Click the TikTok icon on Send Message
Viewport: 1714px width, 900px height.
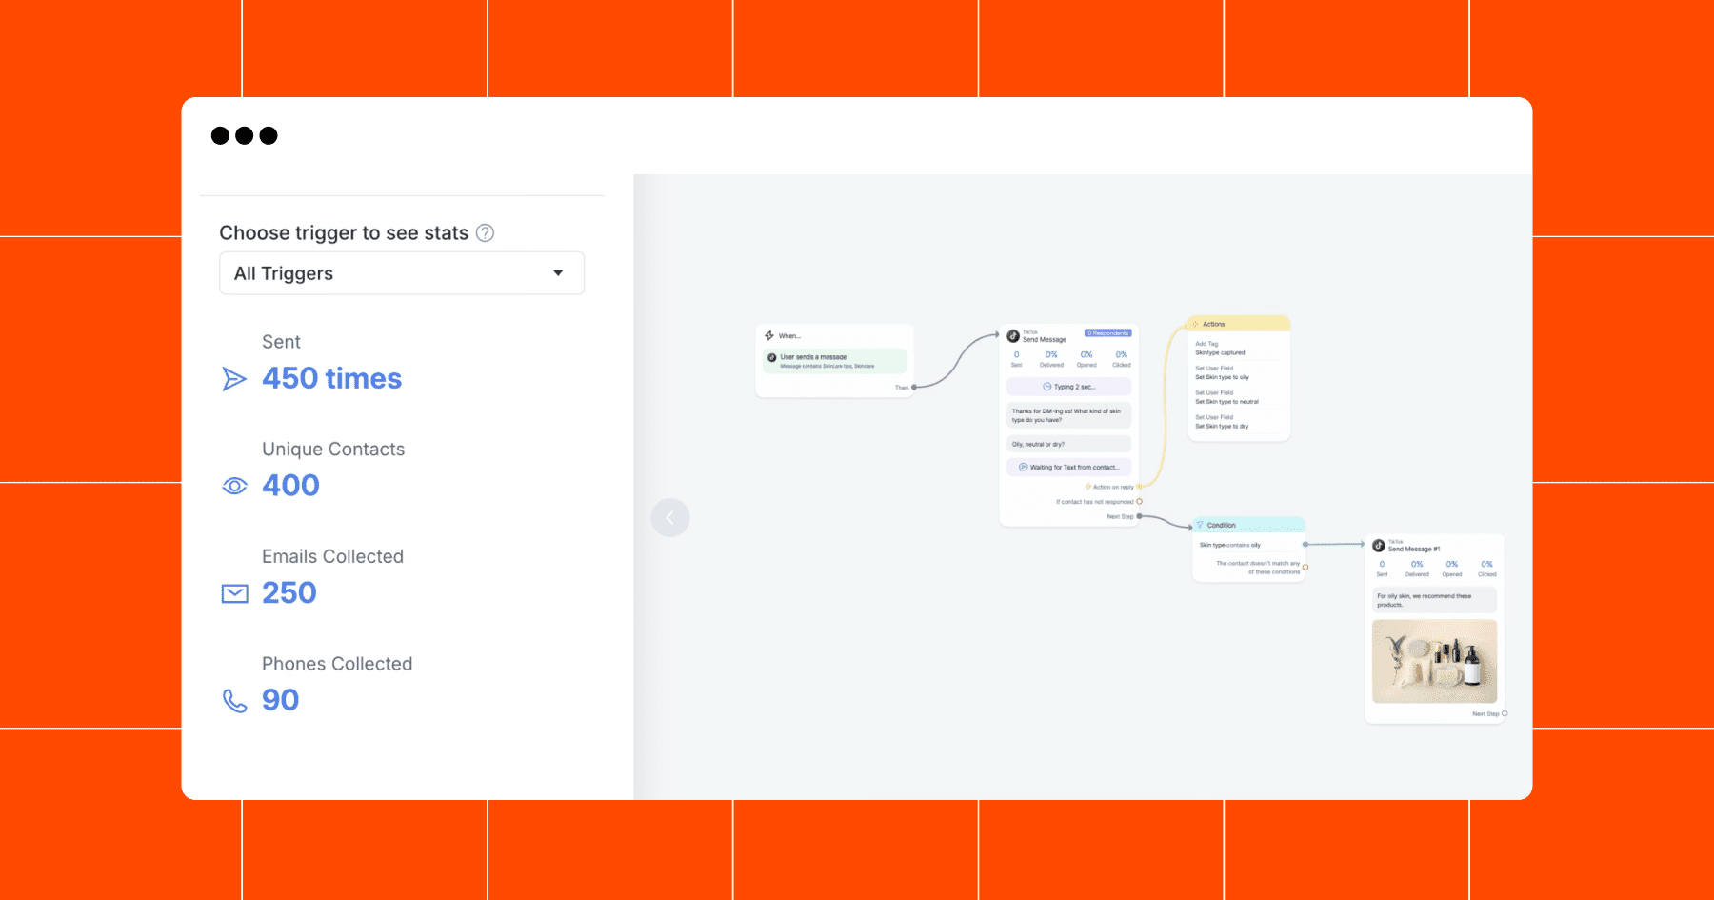1013,336
